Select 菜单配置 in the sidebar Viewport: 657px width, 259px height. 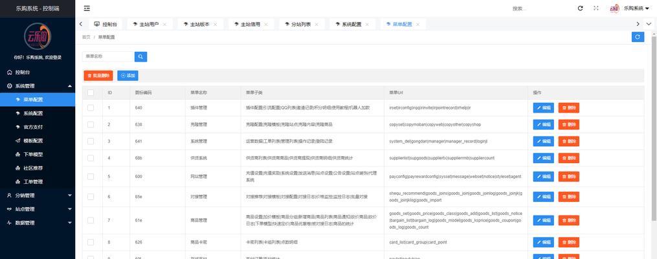click(x=38, y=100)
